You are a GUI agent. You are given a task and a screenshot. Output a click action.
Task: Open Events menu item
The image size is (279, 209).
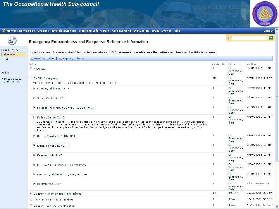coord(166,31)
